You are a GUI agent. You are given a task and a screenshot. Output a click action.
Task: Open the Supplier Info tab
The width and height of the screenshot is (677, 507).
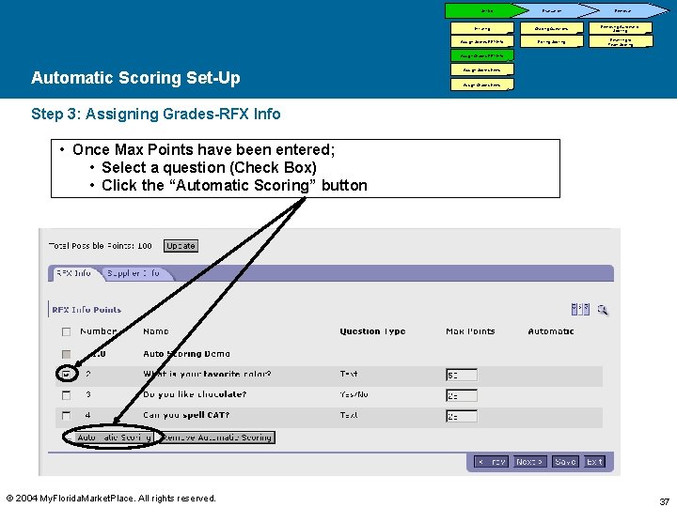134,273
